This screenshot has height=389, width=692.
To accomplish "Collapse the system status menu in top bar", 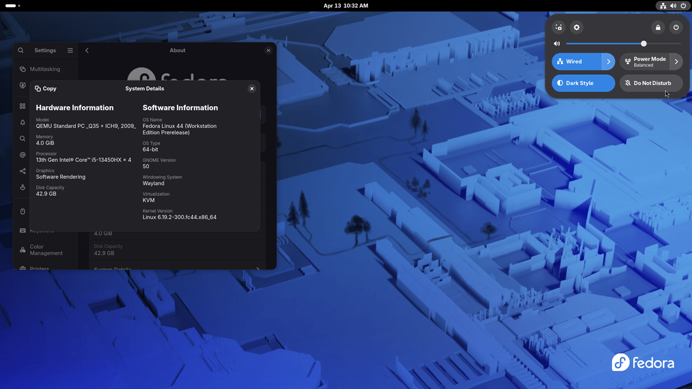I will (672, 6).
